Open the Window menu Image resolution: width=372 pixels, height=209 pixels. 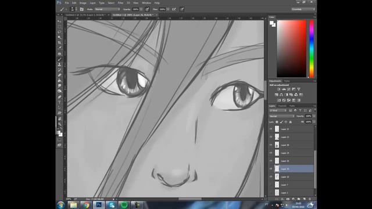[x=146, y=3]
